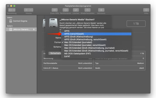Run Erste Hilfe from the toolbar
This screenshot has width=156, height=98.
(x=55, y=10)
